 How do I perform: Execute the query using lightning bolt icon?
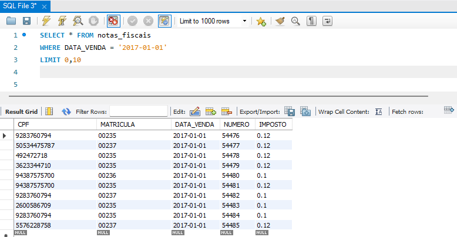[46, 21]
